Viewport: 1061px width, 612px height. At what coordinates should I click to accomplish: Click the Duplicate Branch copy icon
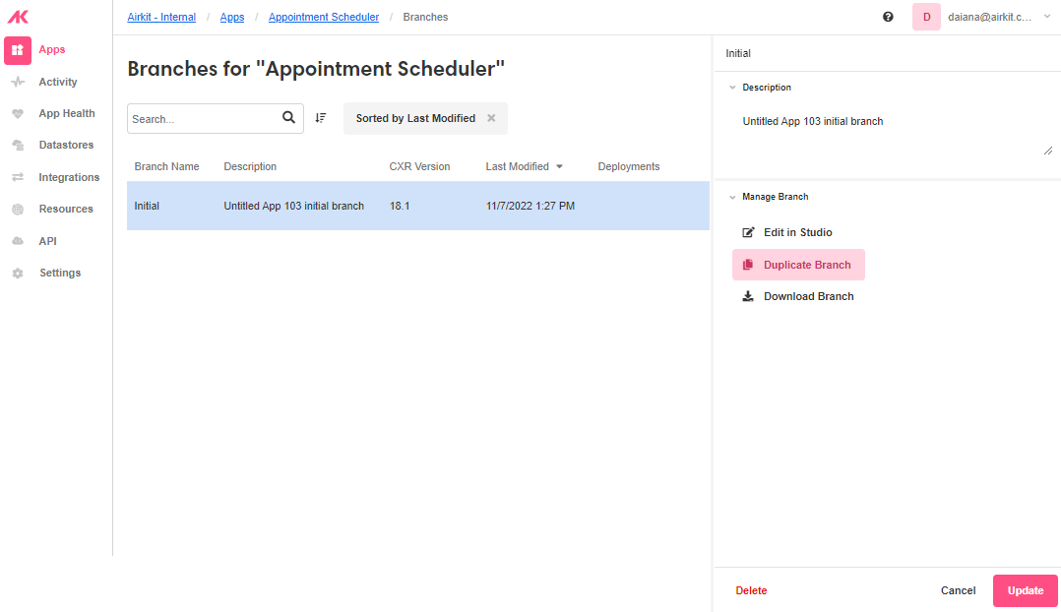click(x=748, y=265)
